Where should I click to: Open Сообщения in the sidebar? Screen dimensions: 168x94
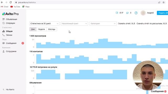(x=11, y=43)
